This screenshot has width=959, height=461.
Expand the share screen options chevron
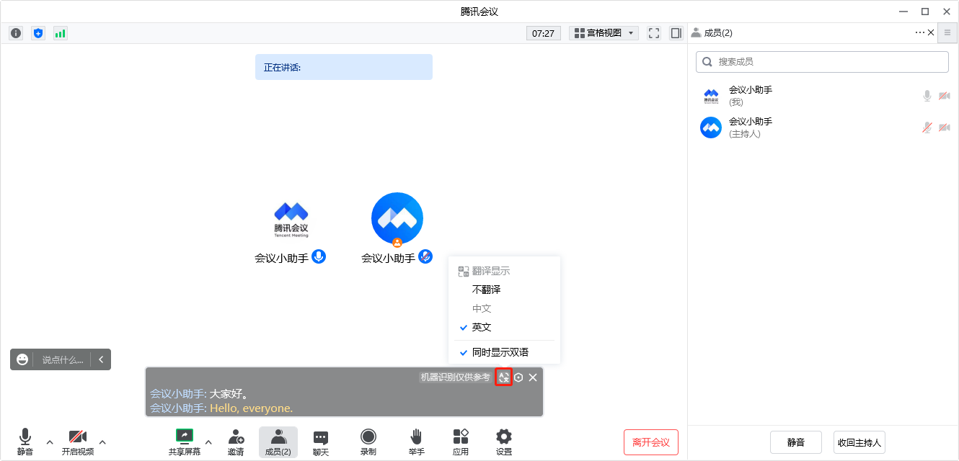point(208,443)
